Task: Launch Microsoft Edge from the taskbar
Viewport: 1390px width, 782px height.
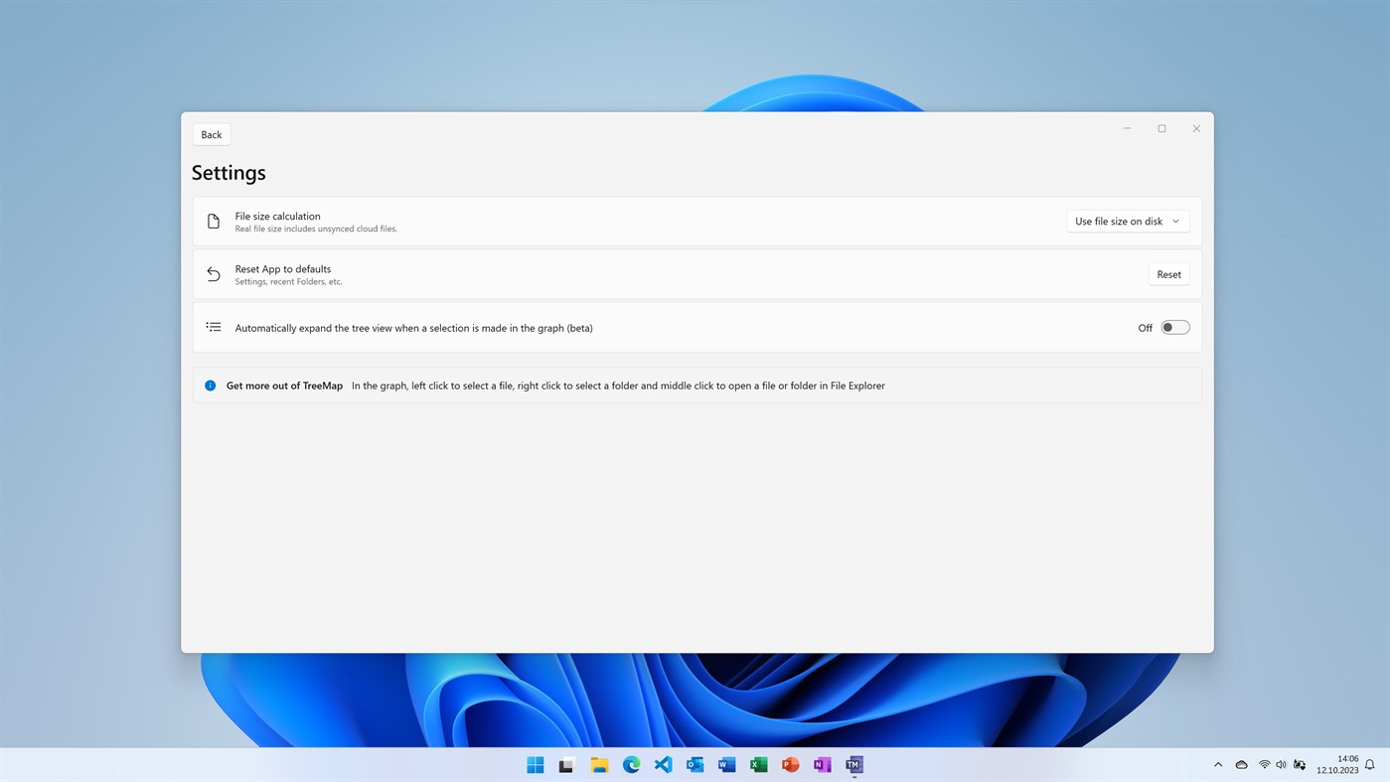Action: coord(631,764)
